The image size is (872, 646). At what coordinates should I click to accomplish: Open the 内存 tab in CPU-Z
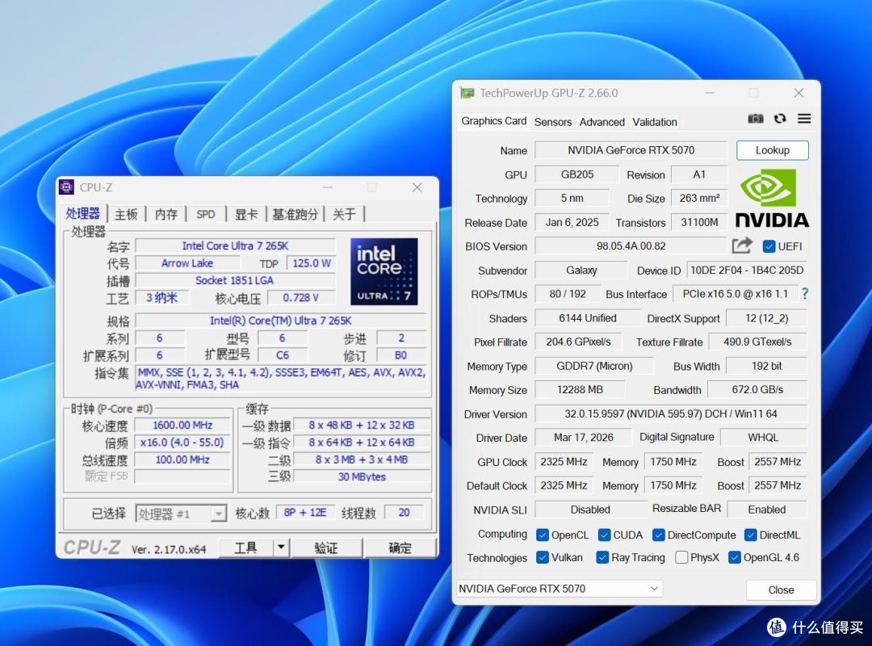click(x=166, y=214)
